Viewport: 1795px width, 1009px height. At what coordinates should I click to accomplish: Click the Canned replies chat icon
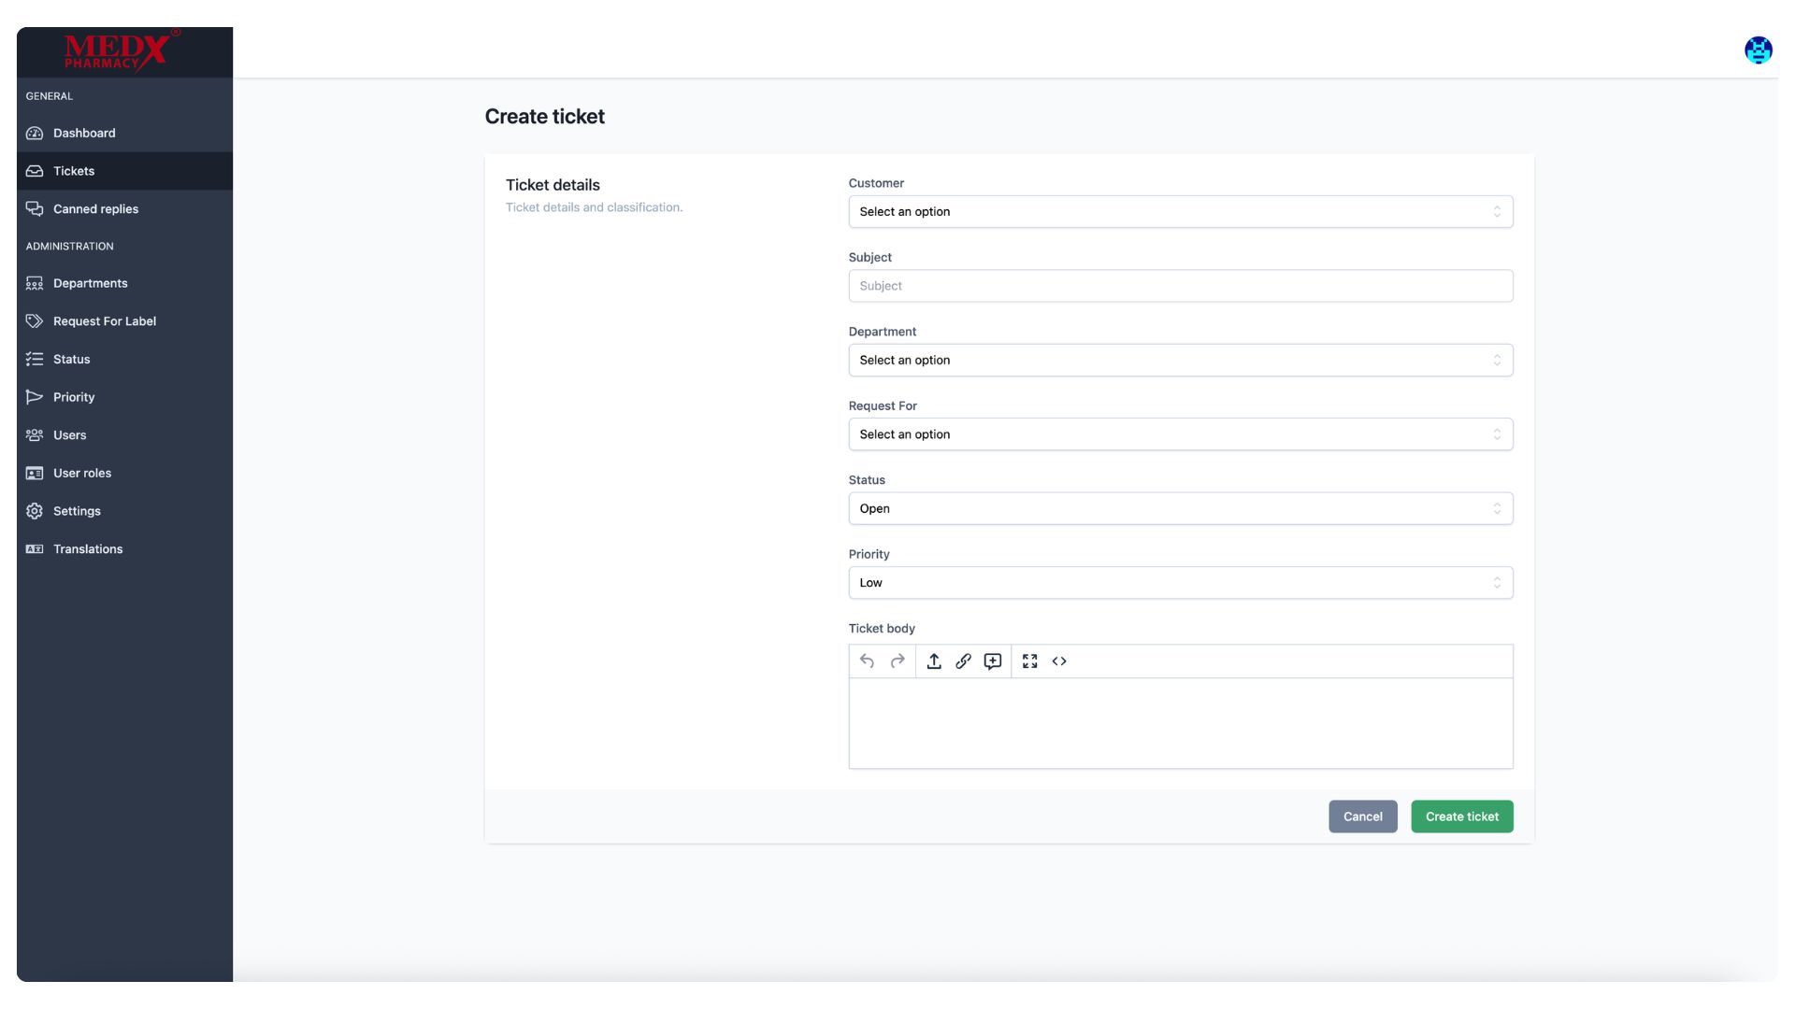point(35,209)
